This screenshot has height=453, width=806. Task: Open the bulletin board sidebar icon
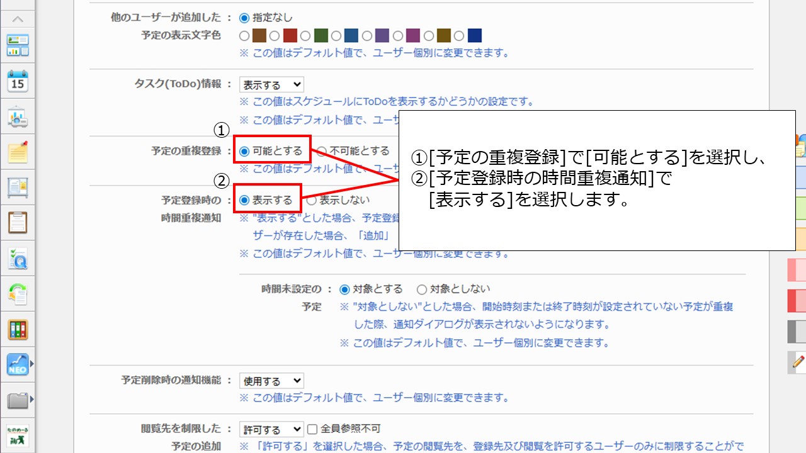[18, 187]
